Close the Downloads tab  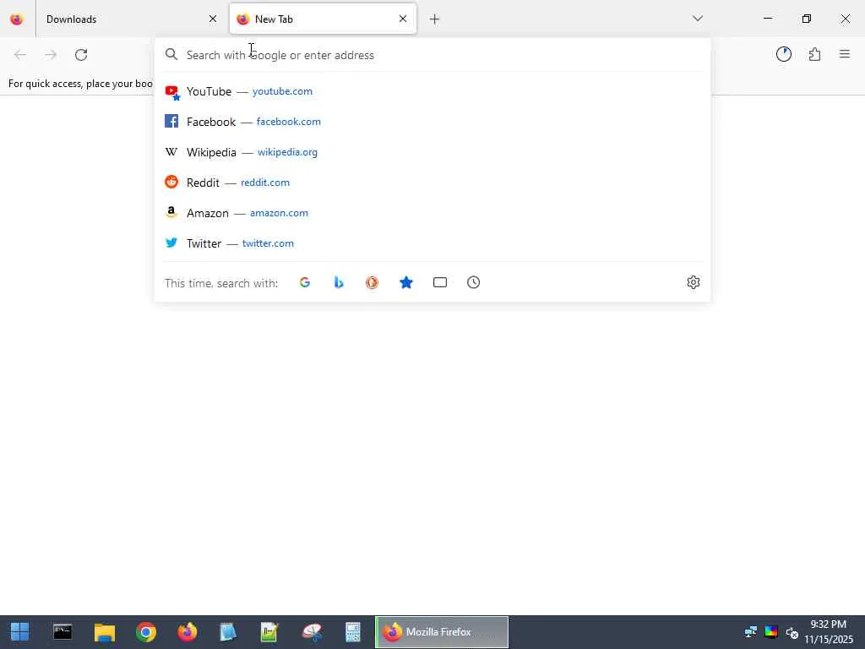[x=213, y=19]
